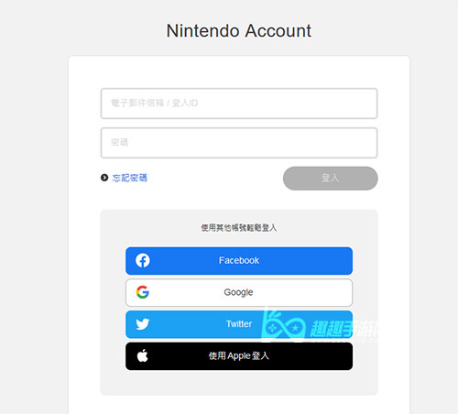458x414 pixels.
Task: Click the Nintendo Account page heading
Action: pyautogui.click(x=239, y=31)
